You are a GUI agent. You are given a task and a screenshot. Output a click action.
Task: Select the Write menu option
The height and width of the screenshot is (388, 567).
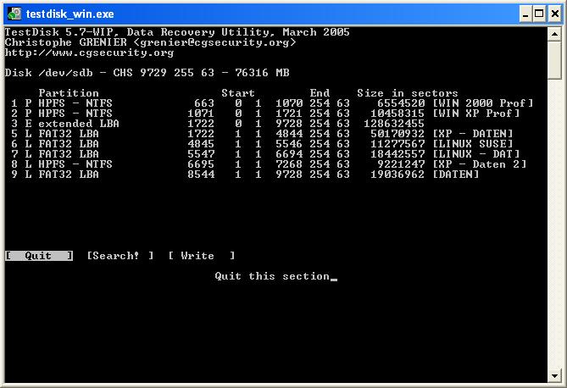(x=202, y=256)
